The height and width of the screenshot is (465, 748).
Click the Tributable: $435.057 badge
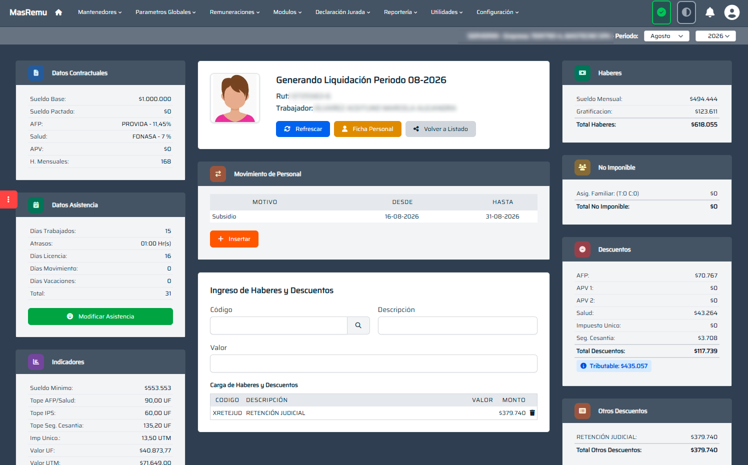pyautogui.click(x=614, y=366)
